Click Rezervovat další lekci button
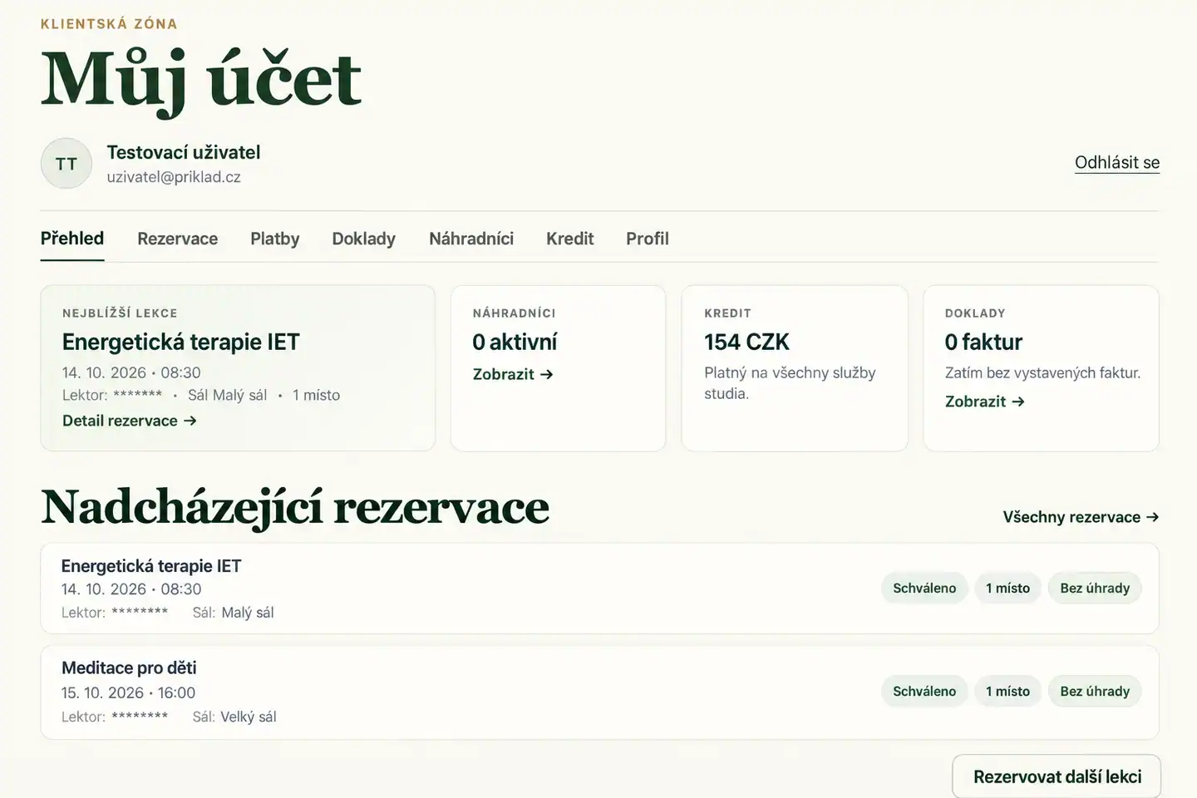This screenshot has height=798, width=1197. [x=1057, y=776]
